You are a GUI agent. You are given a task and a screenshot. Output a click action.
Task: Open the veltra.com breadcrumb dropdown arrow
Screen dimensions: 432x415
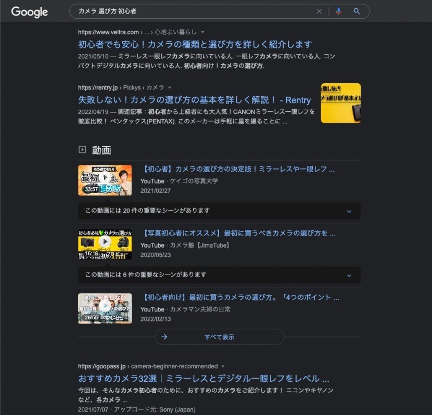click(202, 32)
